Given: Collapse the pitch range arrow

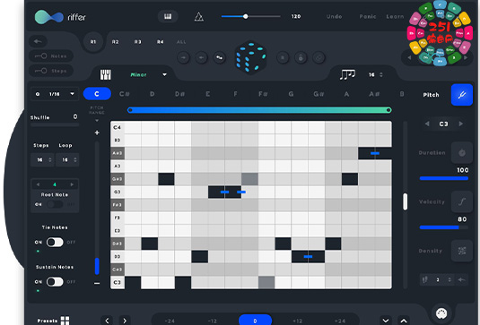Looking at the screenshot, I should tap(97, 120).
